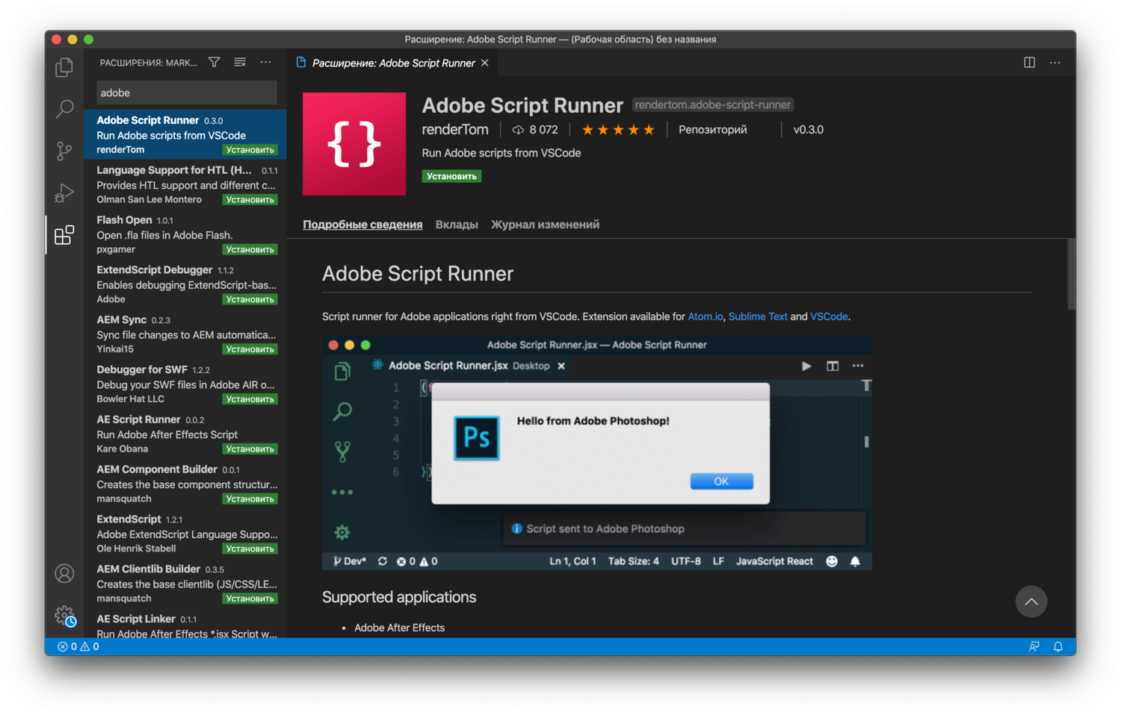The height and width of the screenshot is (715, 1121).
Task: Clear extension search results icon
Action: pyautogui.click(x=240, y=63)
